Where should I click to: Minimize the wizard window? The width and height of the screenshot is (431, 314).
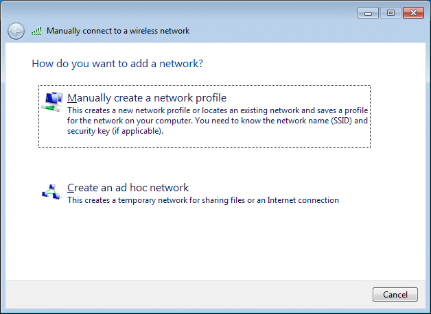pos(368,13)
